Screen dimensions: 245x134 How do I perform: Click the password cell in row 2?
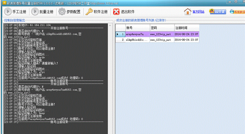click(162, 40)
